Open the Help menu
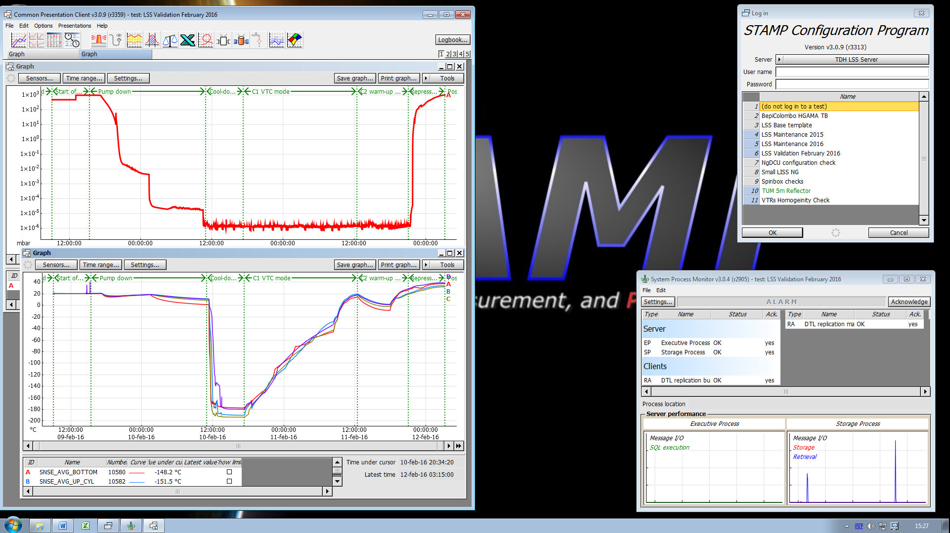Screen dimensions: 950x533 (102, 26)
